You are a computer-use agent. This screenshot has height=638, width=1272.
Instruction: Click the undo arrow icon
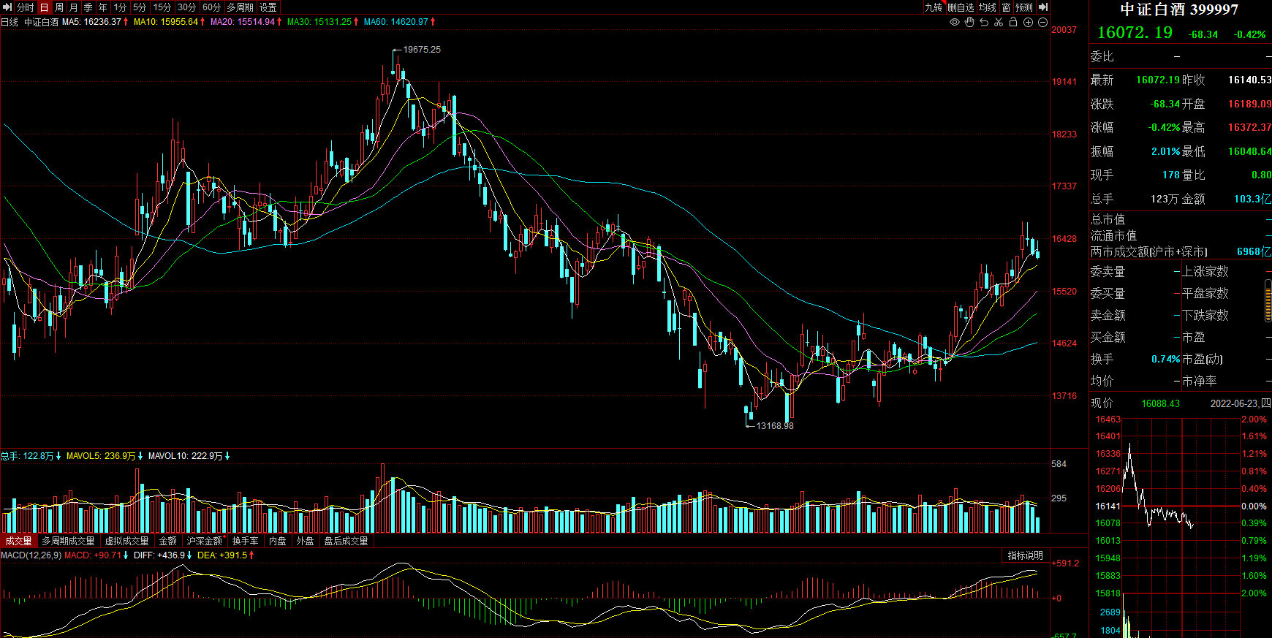[x=984, y=22]
